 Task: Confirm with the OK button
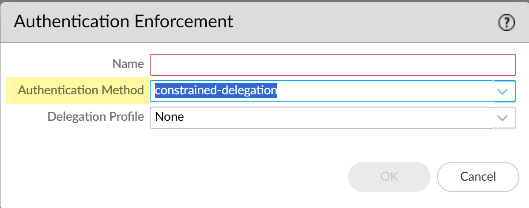pos(389,177)
